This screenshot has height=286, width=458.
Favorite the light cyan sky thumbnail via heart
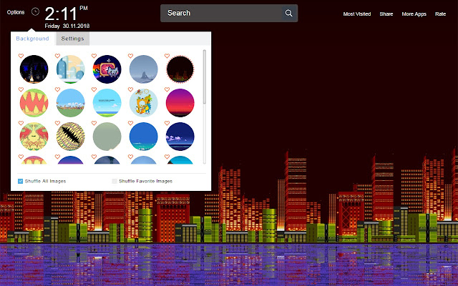coord(94,89)
